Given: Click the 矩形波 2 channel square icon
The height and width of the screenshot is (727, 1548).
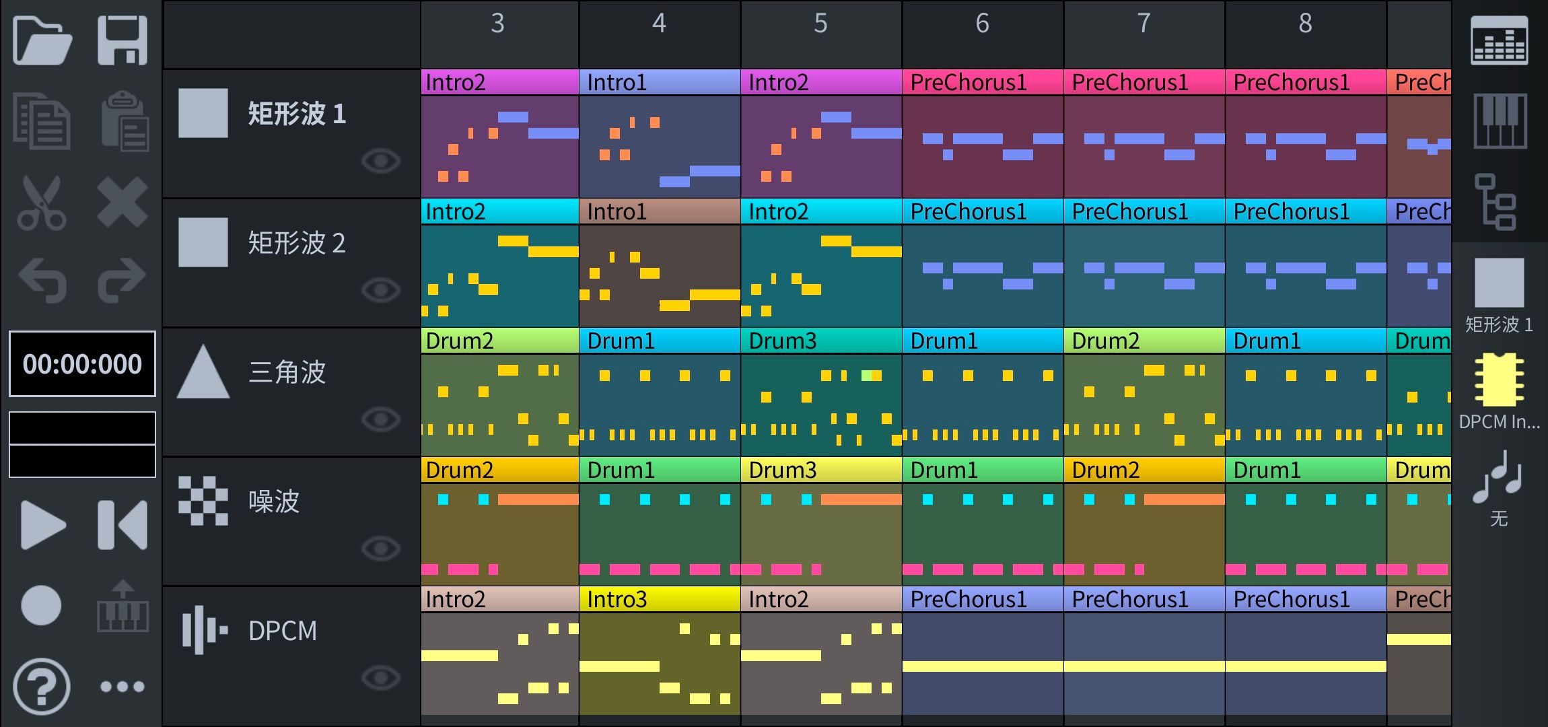Looking at the screenshot, I should 203,242.
